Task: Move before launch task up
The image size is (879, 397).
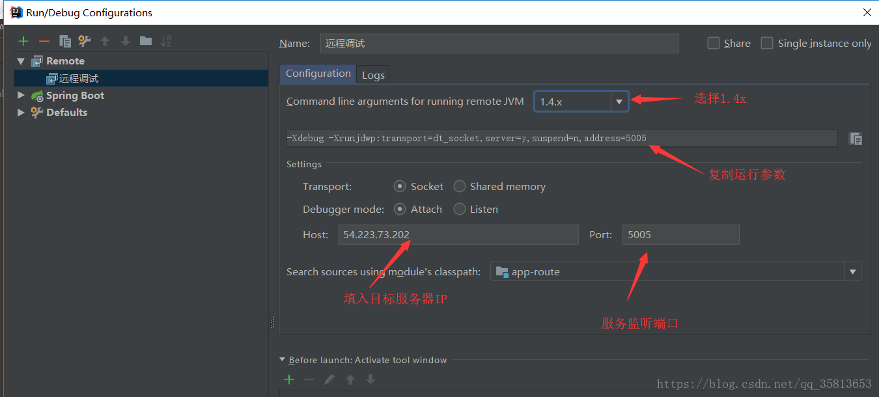Action: tap(350, 379)
